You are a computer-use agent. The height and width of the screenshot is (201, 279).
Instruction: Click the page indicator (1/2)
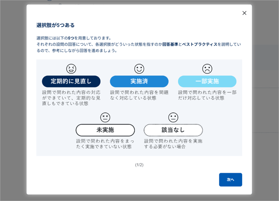pos(139,165)
